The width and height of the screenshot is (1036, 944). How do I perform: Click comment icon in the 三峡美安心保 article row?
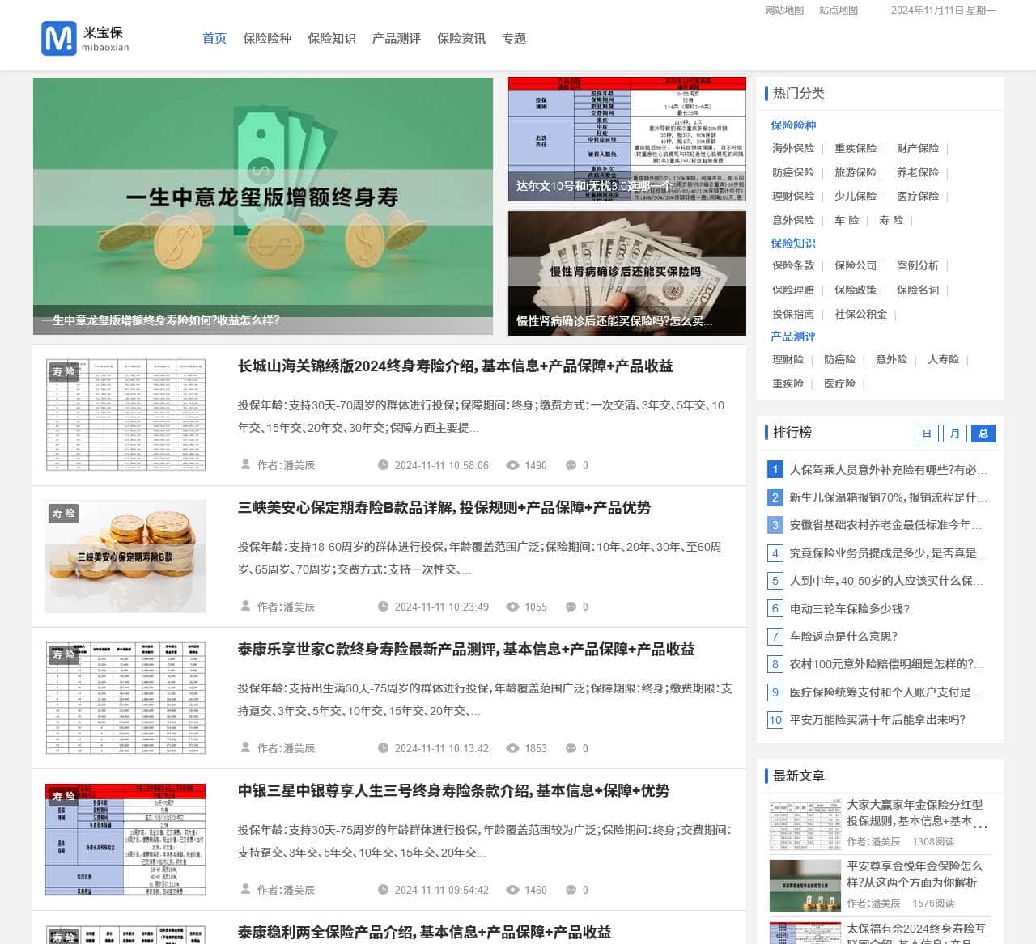click(x=571, y=607)
